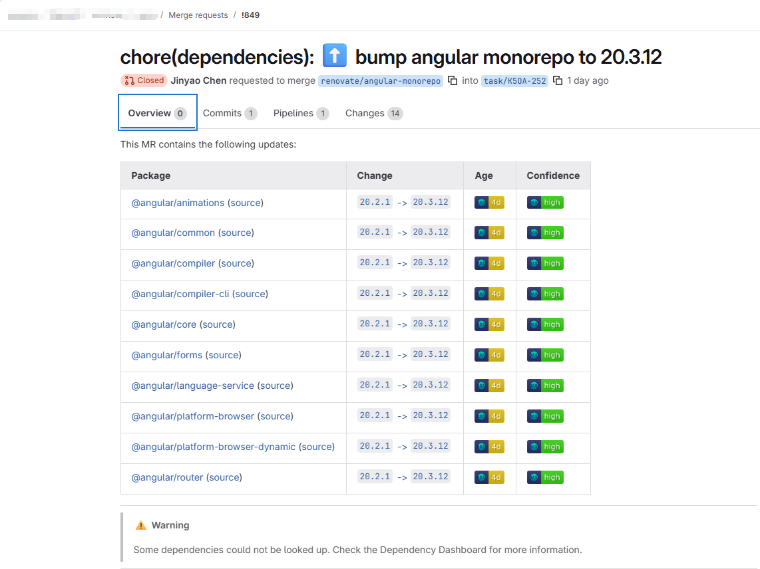Click the age 4d badge for @angular/platform-browser-dynamic
The height and width of the screenshot is (569, 760).
click(489, 447)
